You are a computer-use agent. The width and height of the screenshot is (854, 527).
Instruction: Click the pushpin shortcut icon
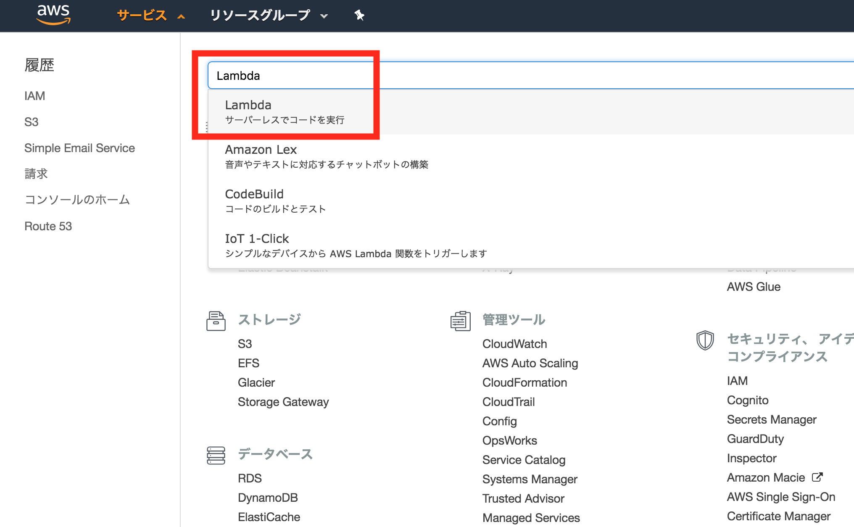(x=359, y=16)
